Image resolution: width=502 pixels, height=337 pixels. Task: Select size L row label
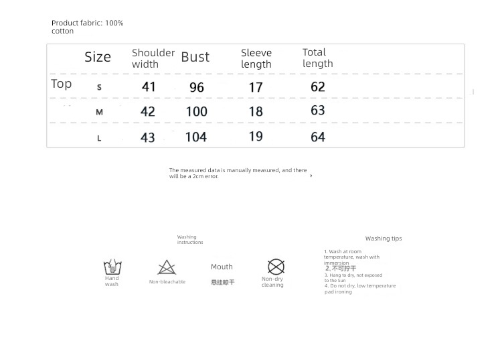(99, 139)
